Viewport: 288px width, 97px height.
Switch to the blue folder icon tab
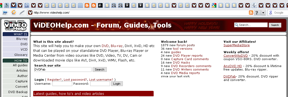[x=27, y=5]
